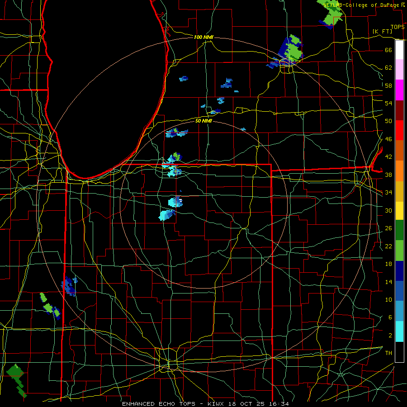Select the dark green legend swatch

pyautogui.click(x=399, y=230)
